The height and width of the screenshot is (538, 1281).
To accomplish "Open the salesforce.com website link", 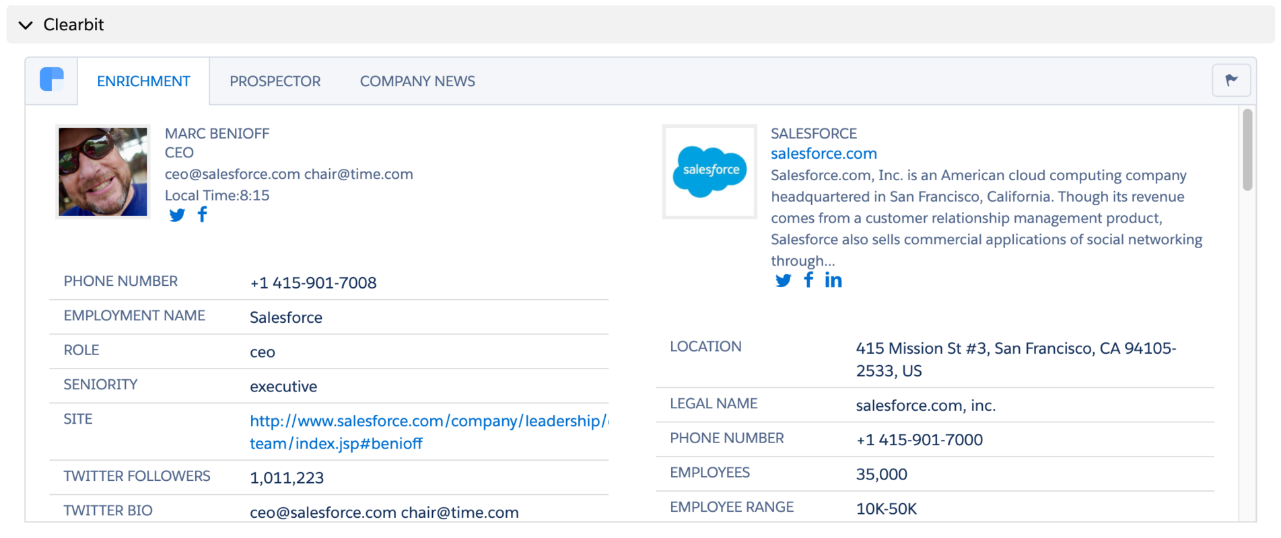I will tap(823, 153).
